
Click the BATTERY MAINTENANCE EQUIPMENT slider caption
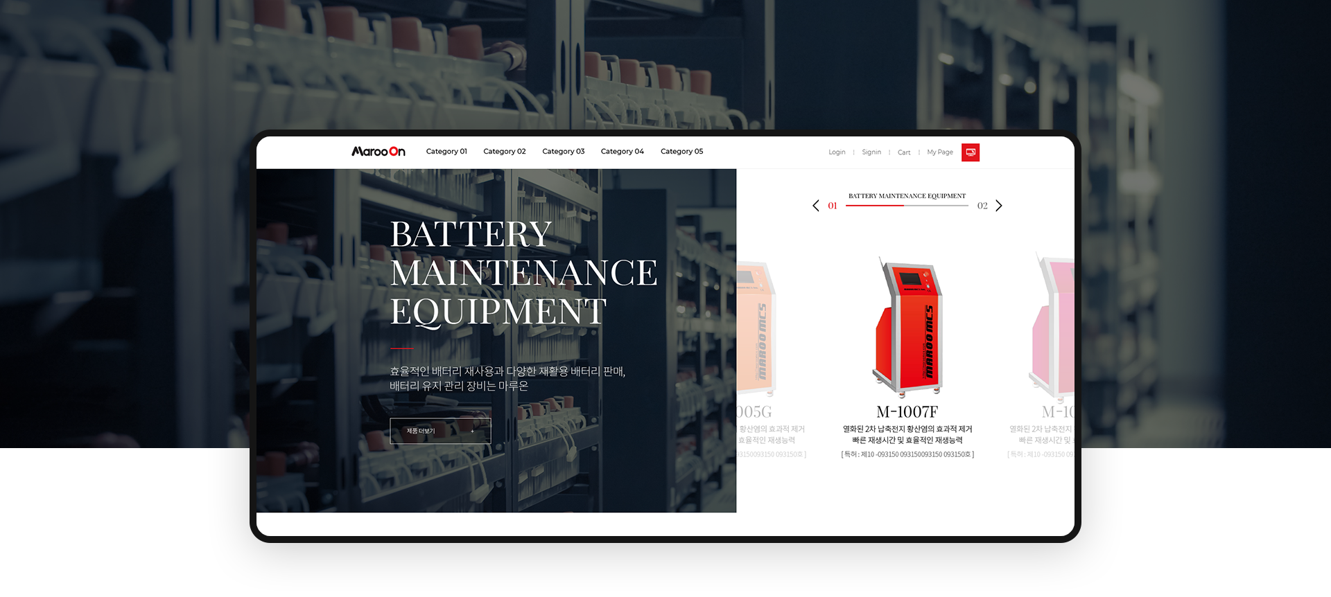tap(907, 196)
